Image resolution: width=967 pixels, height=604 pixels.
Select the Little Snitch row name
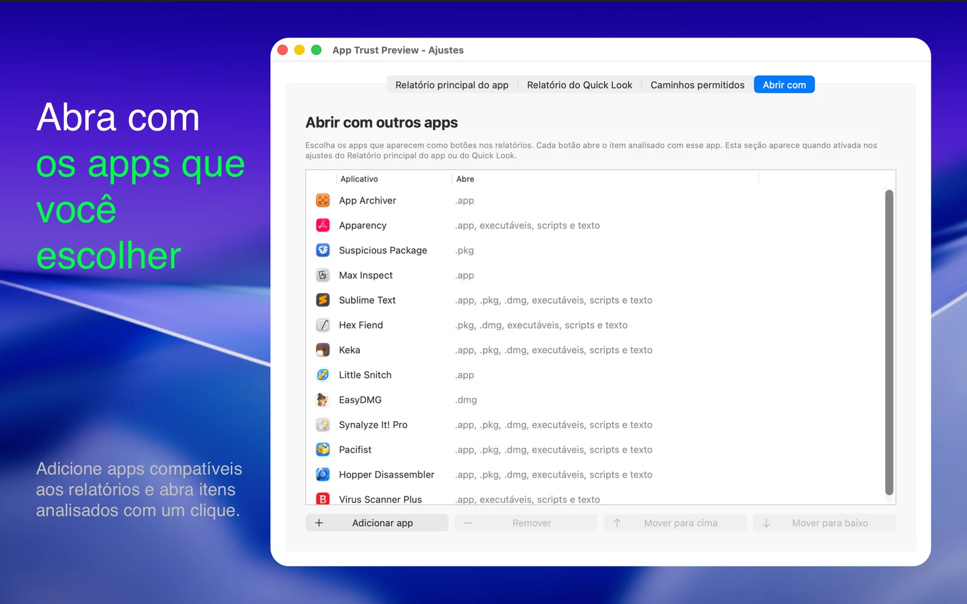(365, 374)
